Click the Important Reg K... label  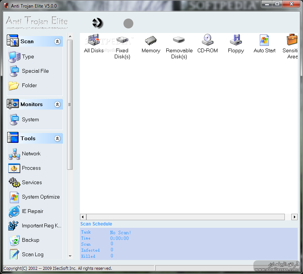[x=42, y=225]
